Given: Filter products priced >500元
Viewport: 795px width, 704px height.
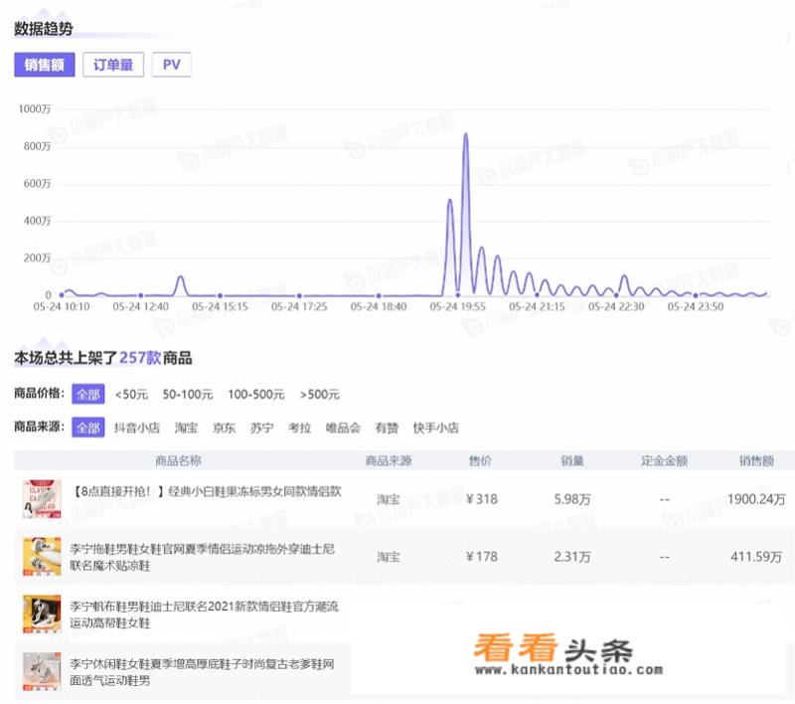Looking at the screenshot, I should (319, 394).
